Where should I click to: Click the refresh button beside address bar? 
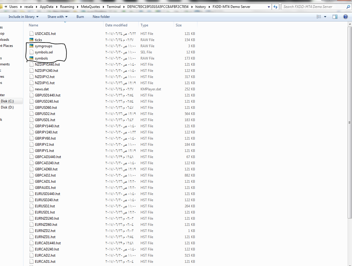(275, 7)
